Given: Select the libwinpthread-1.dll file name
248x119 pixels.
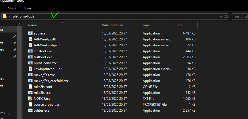Looking at the screenshot, I should [48, 69].
